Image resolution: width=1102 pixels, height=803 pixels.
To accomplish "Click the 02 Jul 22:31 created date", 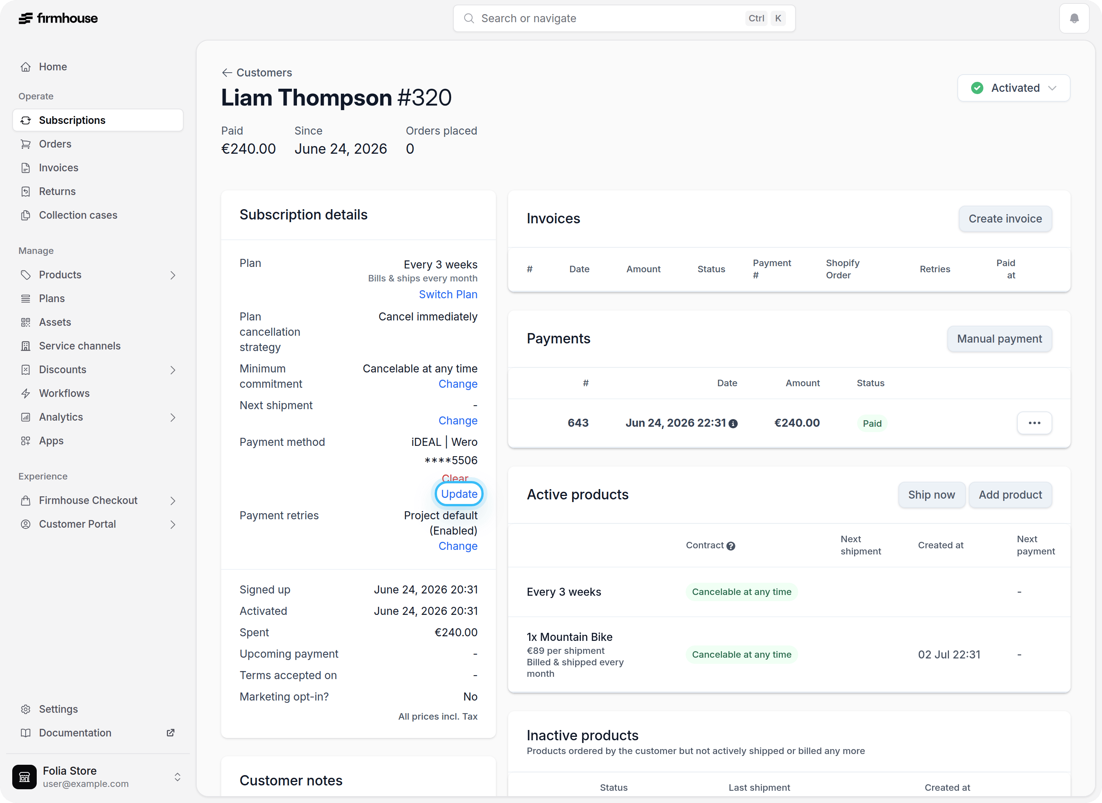I will tap(949, 655).
